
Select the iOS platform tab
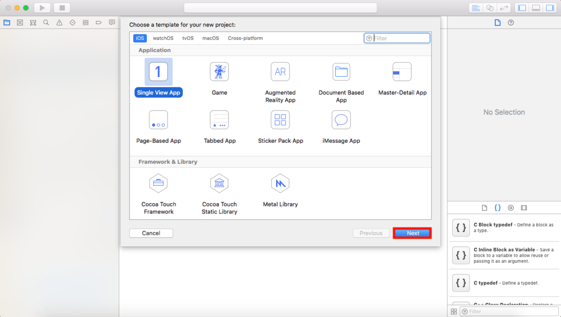coord(140,38)
